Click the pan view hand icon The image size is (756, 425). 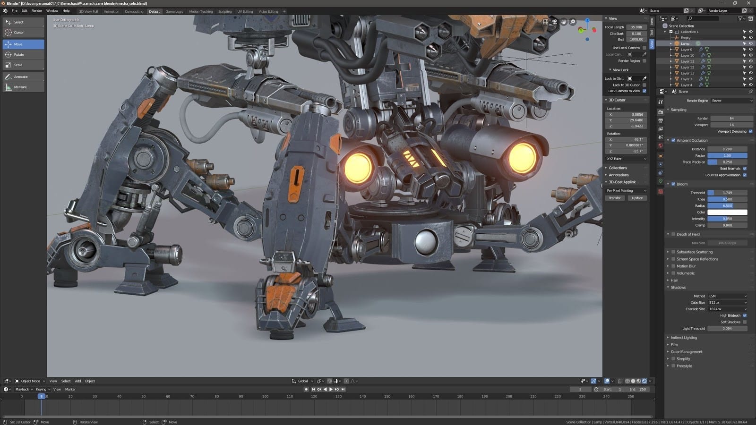pyautogui.click(x=564, y=22)
